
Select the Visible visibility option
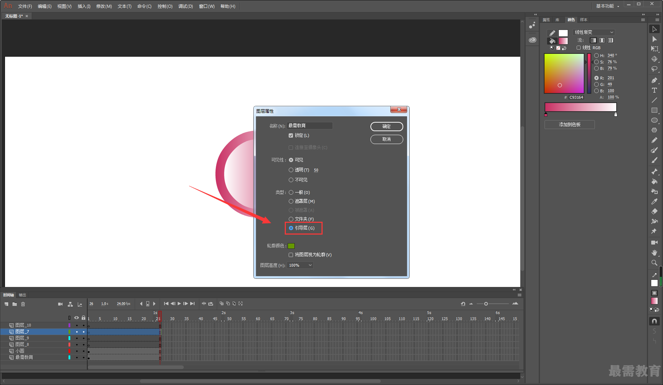pyautogui.click(x=291, y=160)
